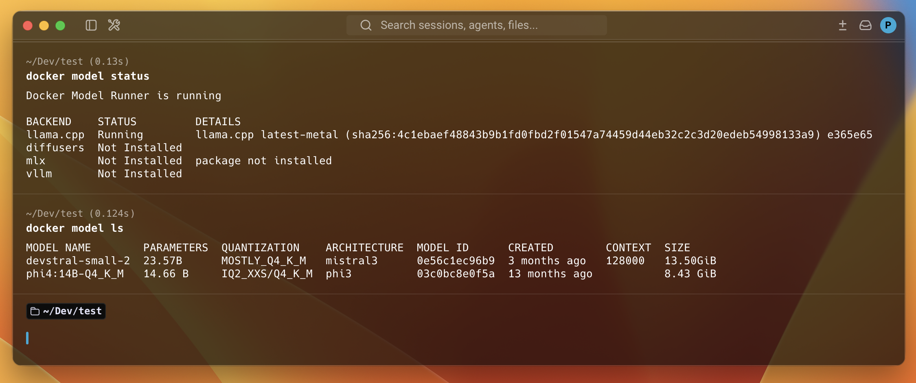Viewport: 916px width, 383px height.
Task: Click the 'e365e65' commit id
Action: coord(850,135)
